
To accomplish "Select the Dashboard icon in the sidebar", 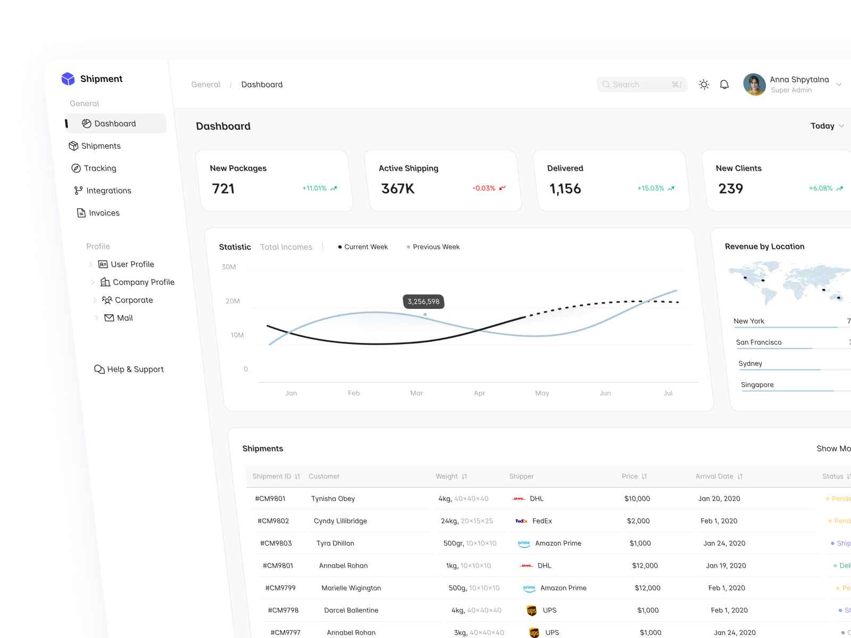I will (x=87, y=123).
